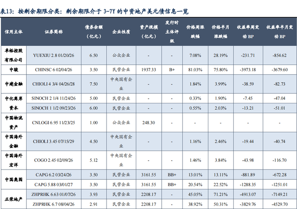Select the -47.04 yield change value
Screen dimensions: 297x209
point(280,98)
